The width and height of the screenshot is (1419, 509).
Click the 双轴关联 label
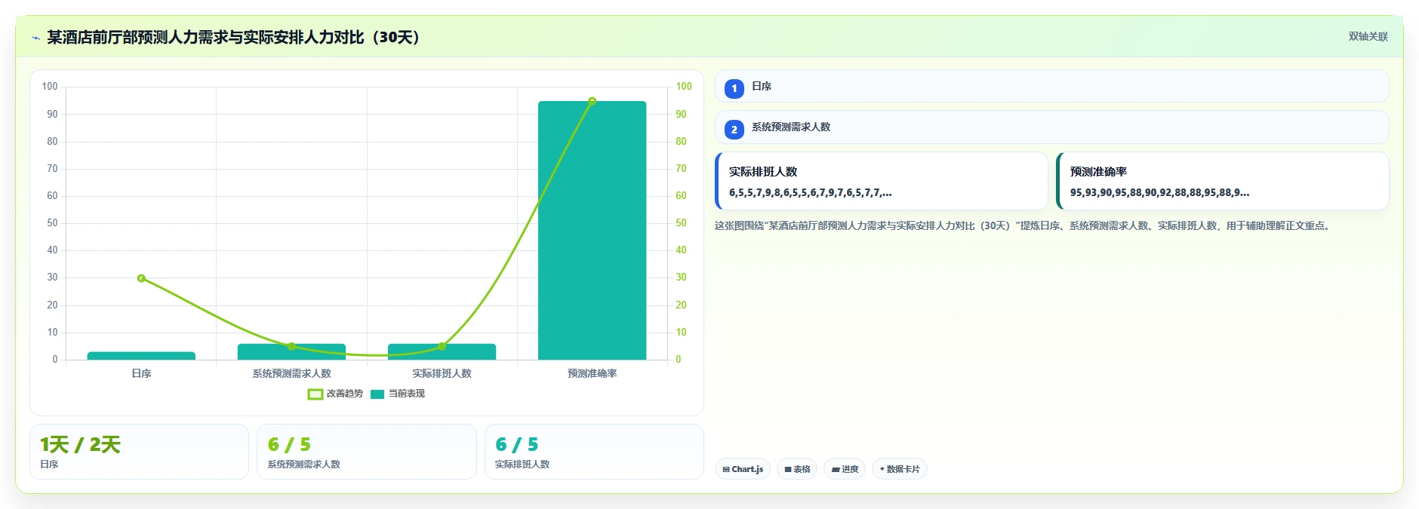(1368, 36)
